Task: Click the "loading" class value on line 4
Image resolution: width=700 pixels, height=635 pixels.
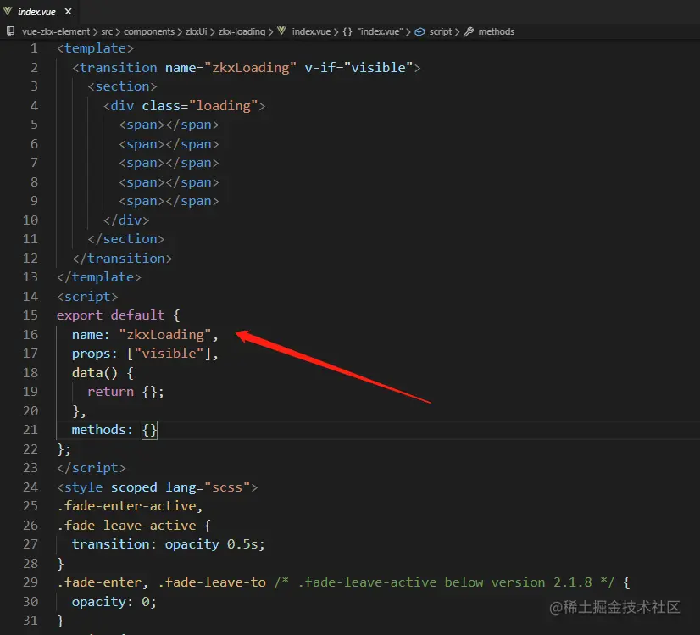Action: coord(223,106)
